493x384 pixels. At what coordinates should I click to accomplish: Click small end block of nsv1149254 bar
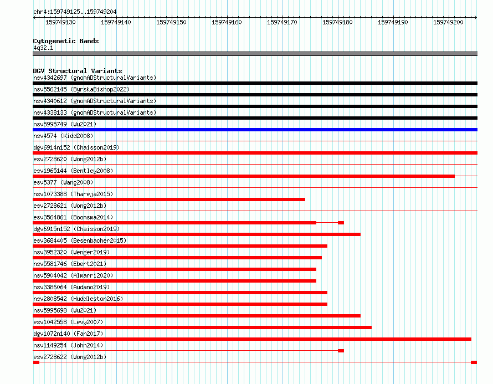(341, 351)
